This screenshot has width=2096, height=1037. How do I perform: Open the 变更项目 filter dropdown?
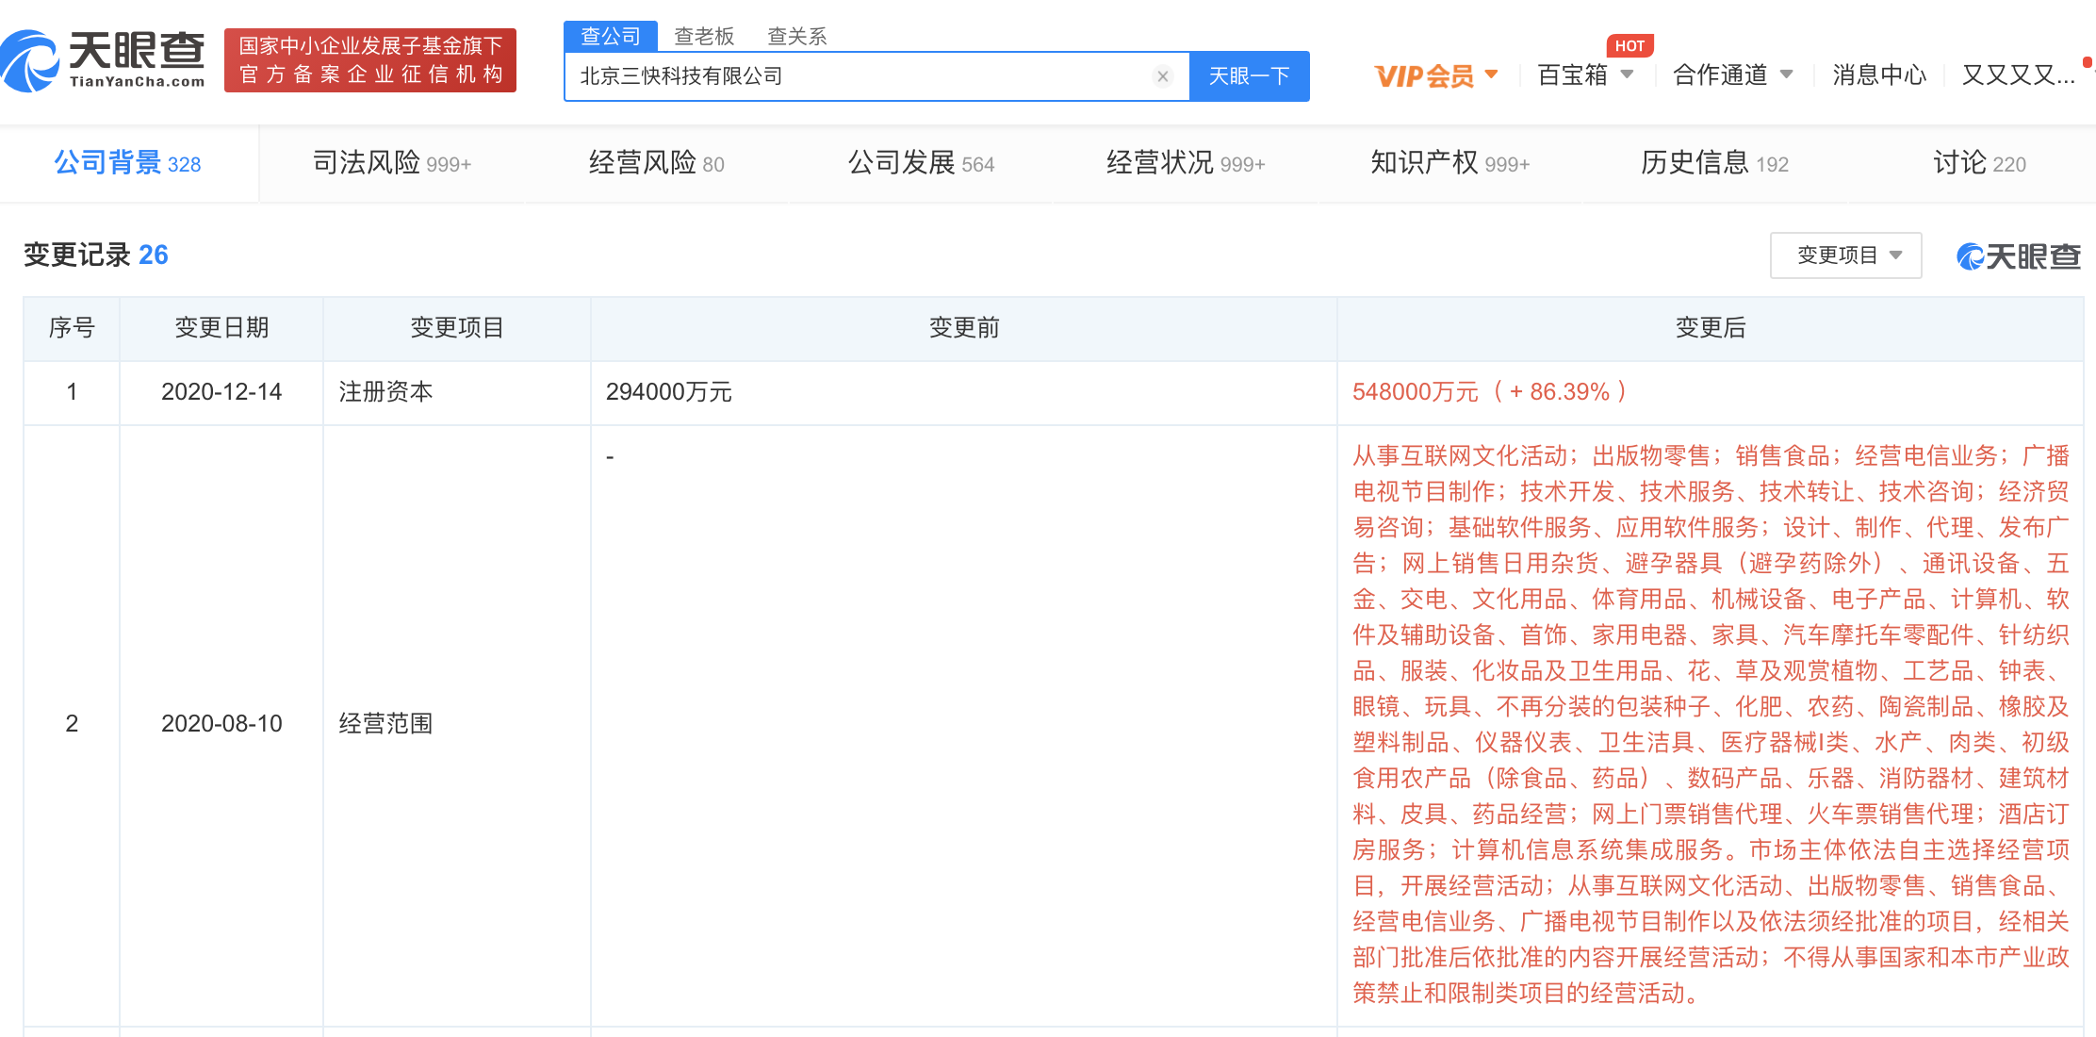(1844, 255)
